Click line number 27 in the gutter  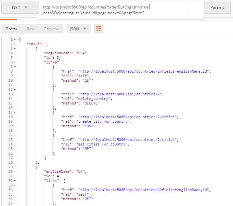click(x=10, y=158)
